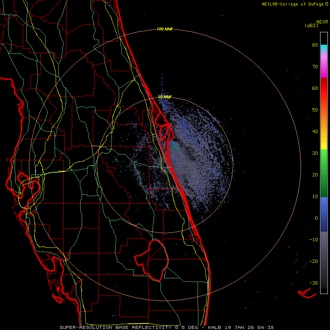Click the NEXR label above the legend
The width and height of the screenshot is (330, 330).
point(322,22)
